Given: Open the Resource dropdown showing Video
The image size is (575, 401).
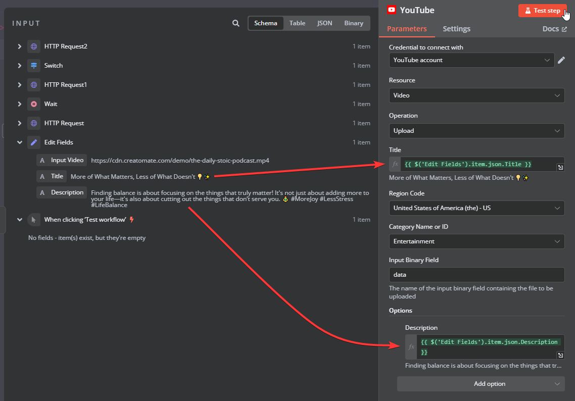Looking at the screenshot, I should (476, 95).
